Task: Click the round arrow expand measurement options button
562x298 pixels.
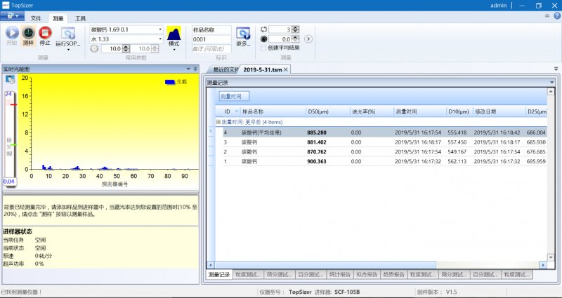Action: (308, 39)
